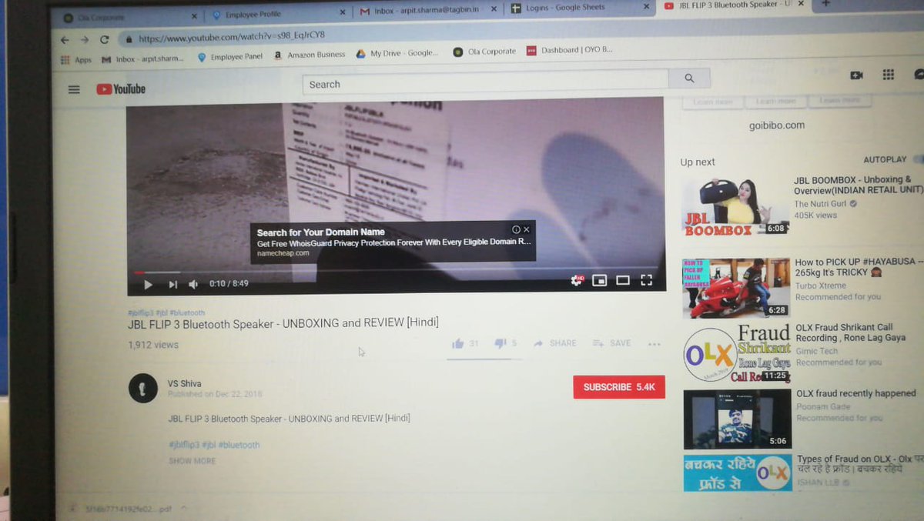The image size is (924, 521).
Task: Reload the page
Action: click(x=105, y=40)
